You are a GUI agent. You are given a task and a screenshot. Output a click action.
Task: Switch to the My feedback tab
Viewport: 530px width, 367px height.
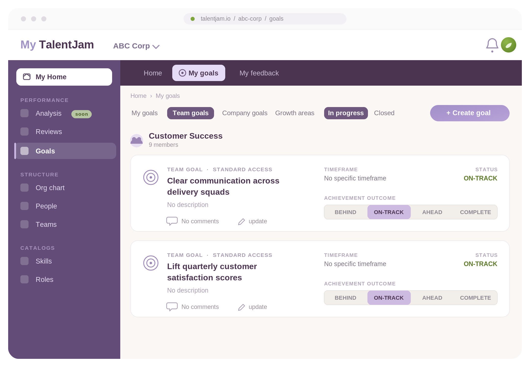[x=259, y=73]
